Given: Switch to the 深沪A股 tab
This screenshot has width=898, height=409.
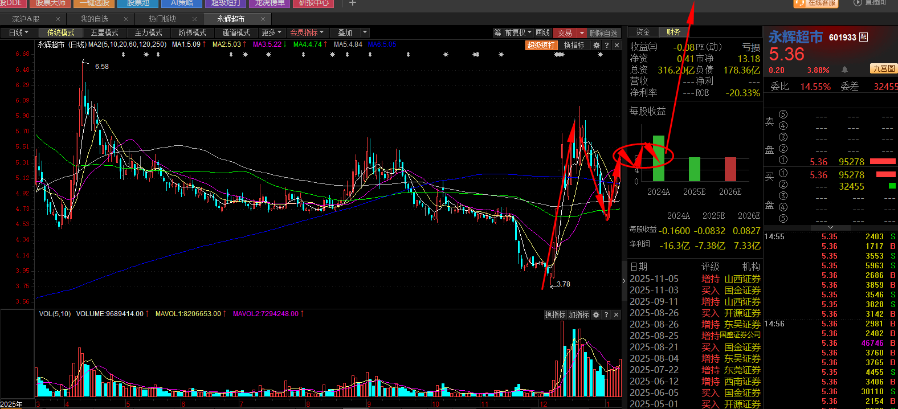Looking at the screenshot, I should pyautogui.click(x=26, y=19).
